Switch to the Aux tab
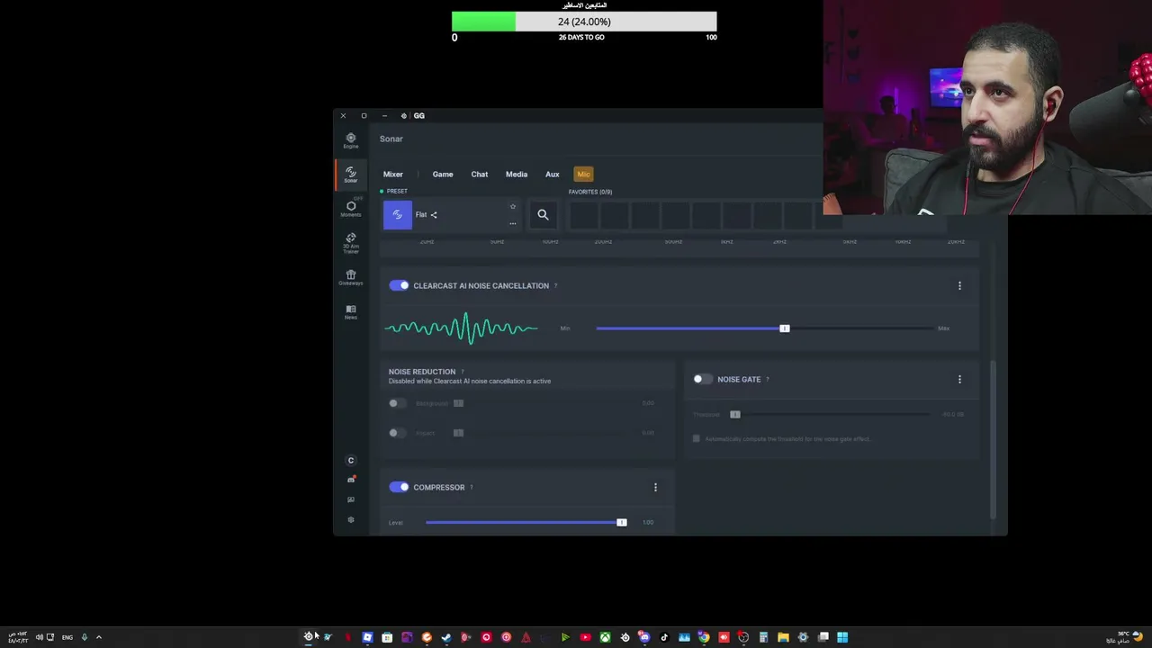This screenshot has height=648, width=1152. coord(553,175)
